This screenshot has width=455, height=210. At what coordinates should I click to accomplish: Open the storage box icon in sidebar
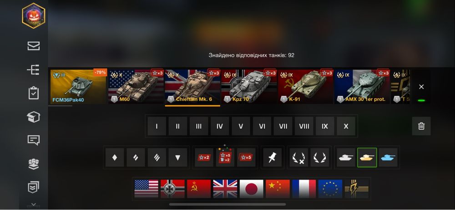coord(33,117)
